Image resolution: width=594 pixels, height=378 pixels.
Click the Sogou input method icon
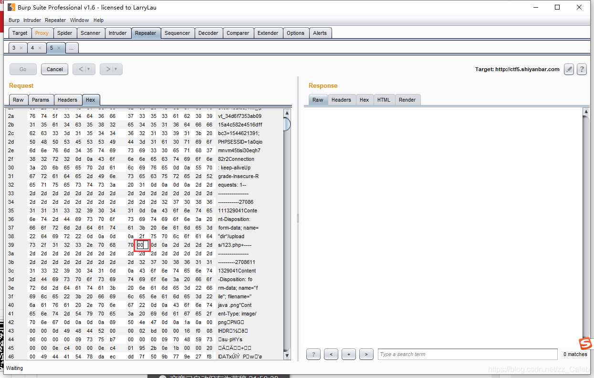[x=585, y=344]
